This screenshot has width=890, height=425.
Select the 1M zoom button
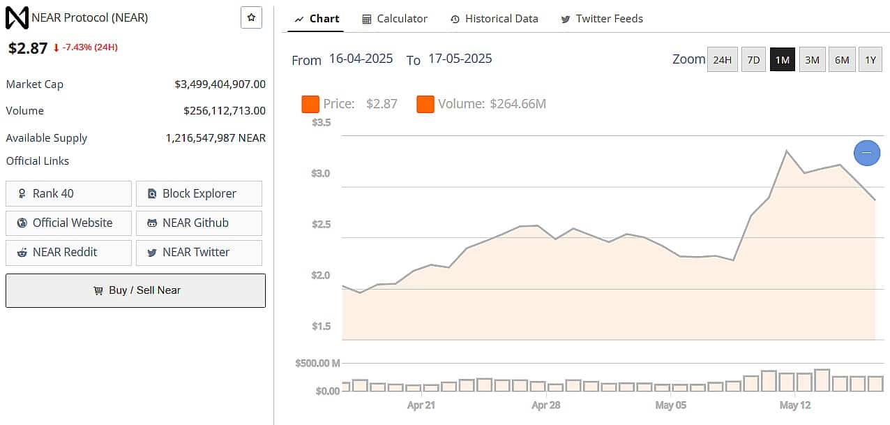click(x=783, y=60)
